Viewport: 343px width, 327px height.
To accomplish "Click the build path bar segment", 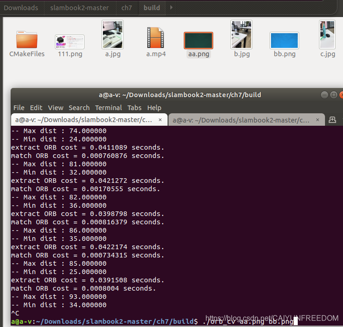I will pyautogui.click(x=152, y=8).
